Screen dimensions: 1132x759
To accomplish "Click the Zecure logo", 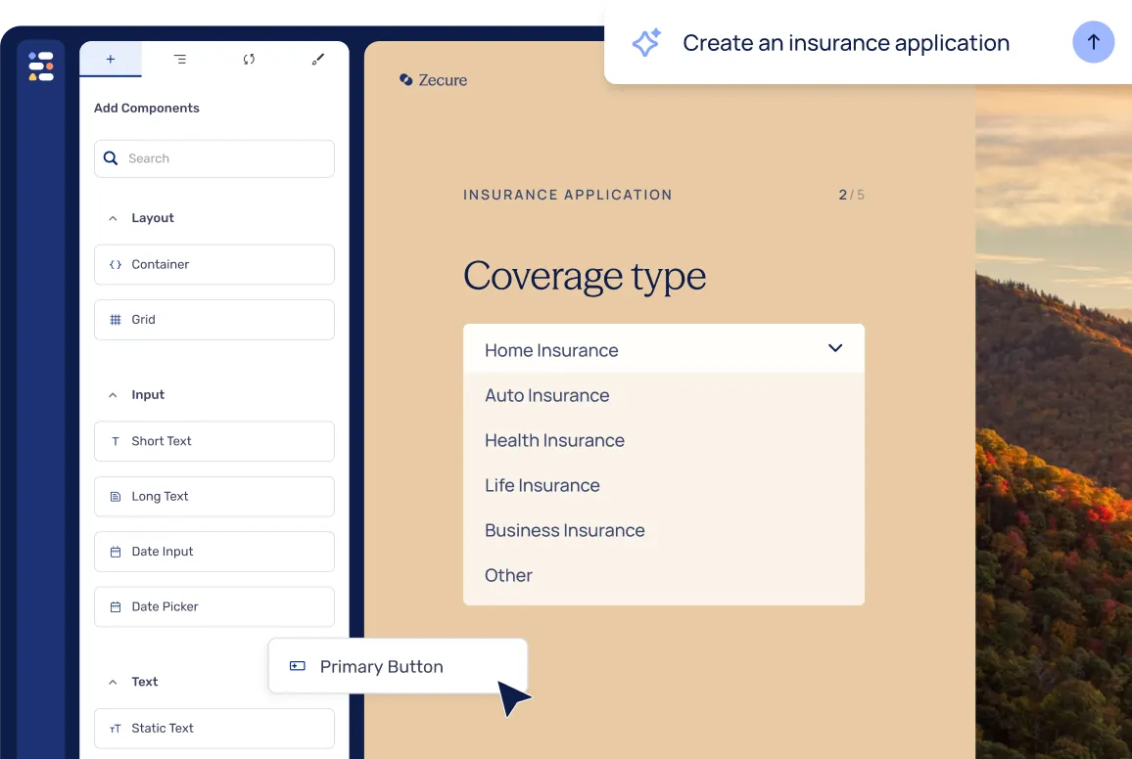I will coord(433,80).
